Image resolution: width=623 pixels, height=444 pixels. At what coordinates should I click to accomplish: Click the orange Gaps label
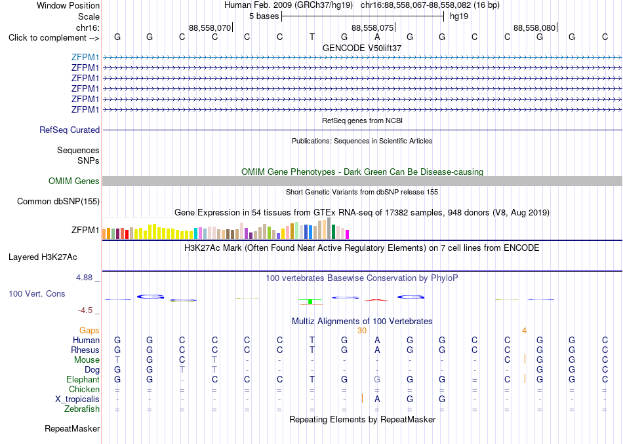(89, 330)
